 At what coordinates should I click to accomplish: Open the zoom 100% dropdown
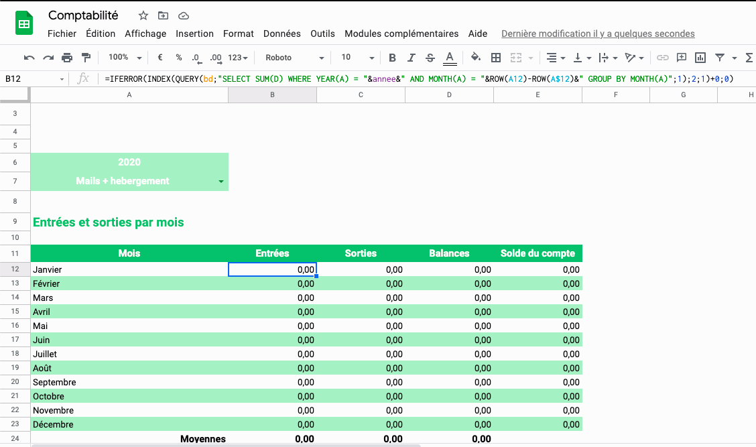(x=125, y=58)
